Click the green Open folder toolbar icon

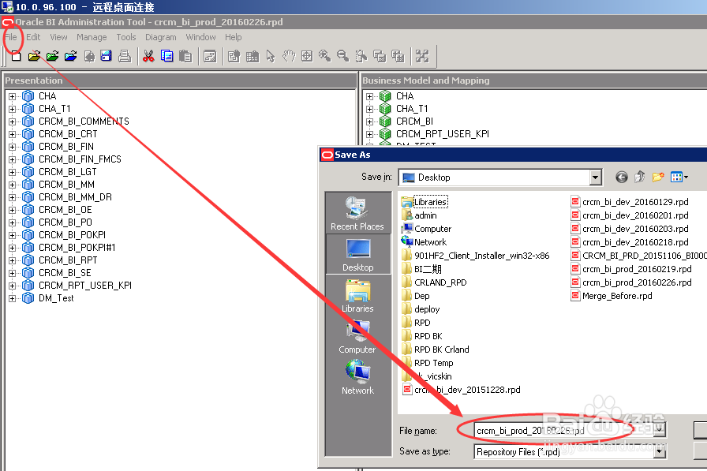52,56
